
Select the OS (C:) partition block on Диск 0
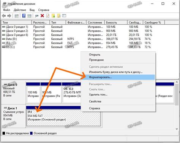(x=71, y=92)
